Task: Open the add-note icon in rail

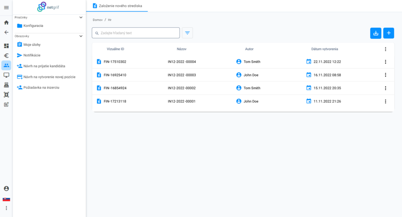Action: pyautogui.click(x=6, y=105)
